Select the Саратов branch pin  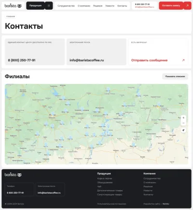coord(91,146)
